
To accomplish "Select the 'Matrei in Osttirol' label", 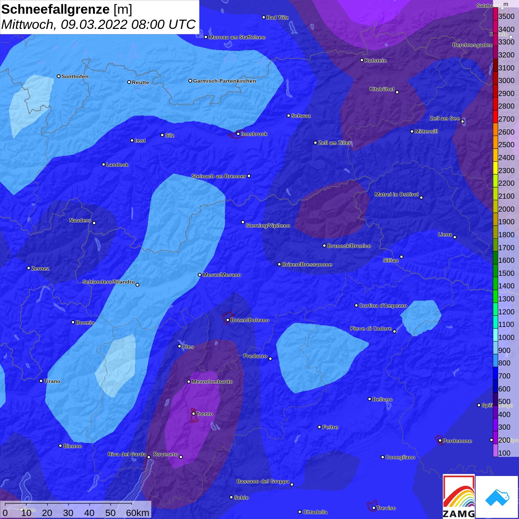I will point(397,194).
